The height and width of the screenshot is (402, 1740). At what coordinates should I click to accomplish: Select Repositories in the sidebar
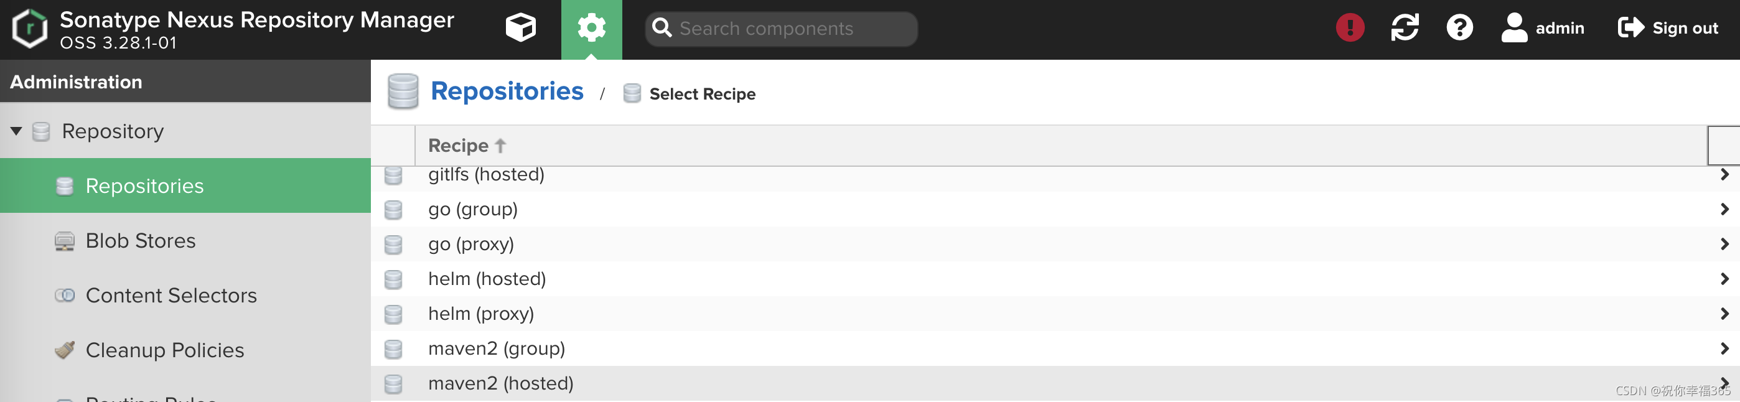coord(144,186)
